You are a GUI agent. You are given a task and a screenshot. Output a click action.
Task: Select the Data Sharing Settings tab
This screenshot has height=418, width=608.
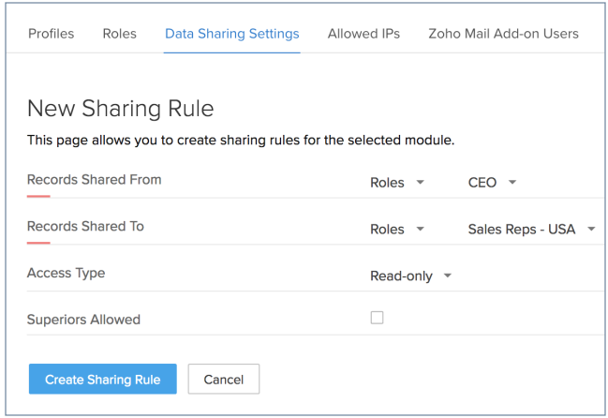[x=231, y=34]
